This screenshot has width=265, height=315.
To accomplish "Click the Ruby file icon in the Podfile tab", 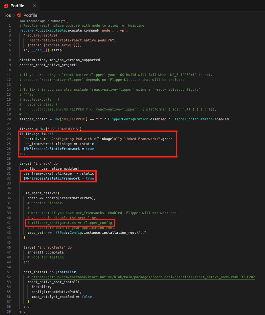I will (x=6, y=6).
